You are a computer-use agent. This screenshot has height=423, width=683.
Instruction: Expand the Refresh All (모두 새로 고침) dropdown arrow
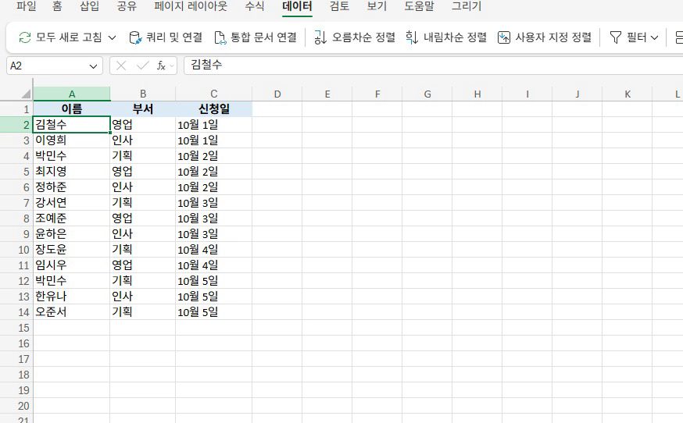point(112,38)
